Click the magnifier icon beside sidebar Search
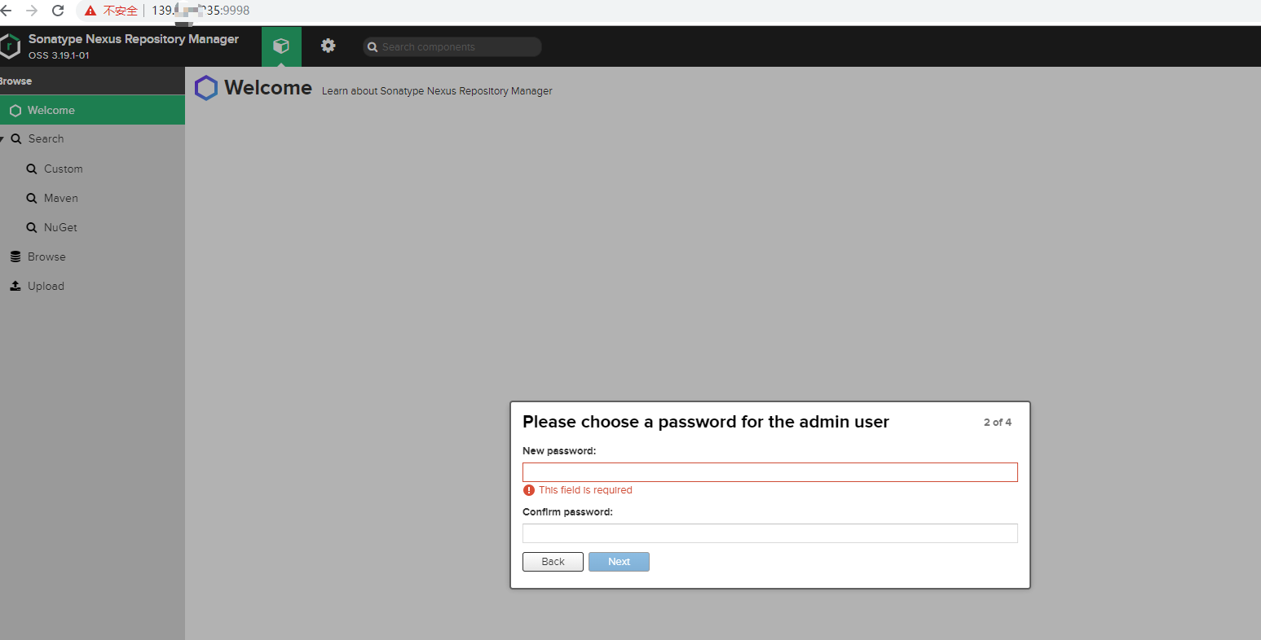The image size is (1261, 640). click(16, 139)
